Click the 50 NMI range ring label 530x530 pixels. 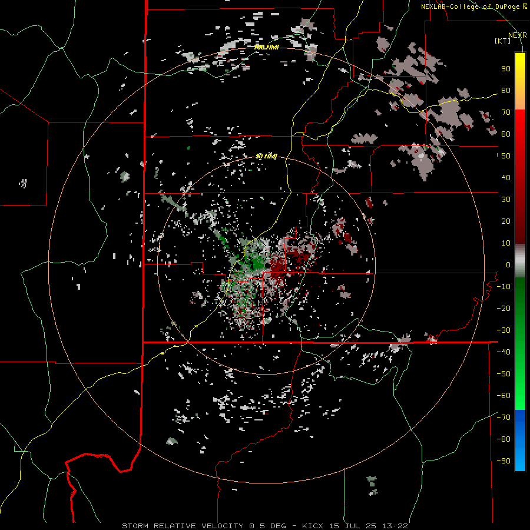pos(266,156)
